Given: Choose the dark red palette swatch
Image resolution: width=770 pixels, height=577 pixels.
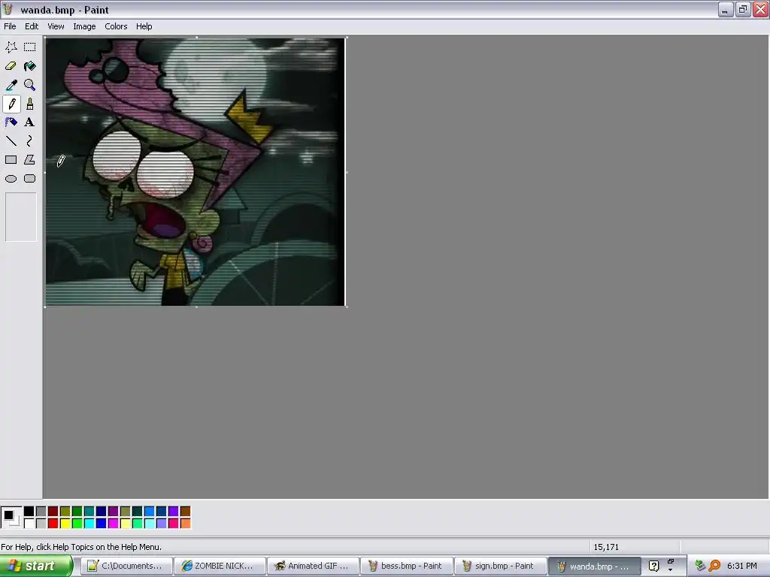Looking at the screenshot, I should 53,512.
